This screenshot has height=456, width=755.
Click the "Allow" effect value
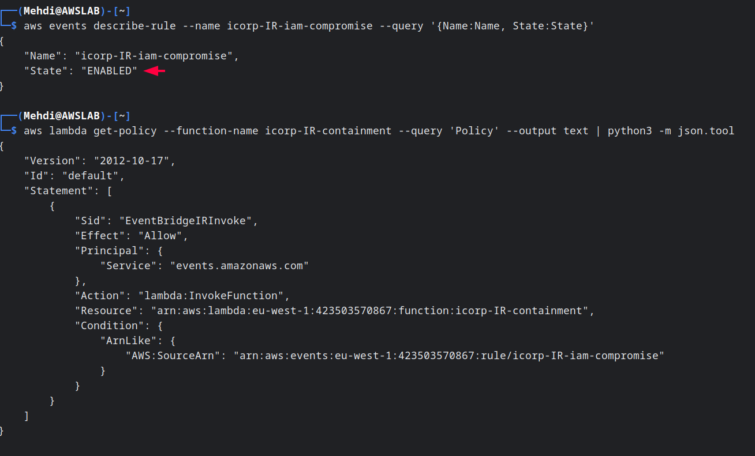point(163,236)
